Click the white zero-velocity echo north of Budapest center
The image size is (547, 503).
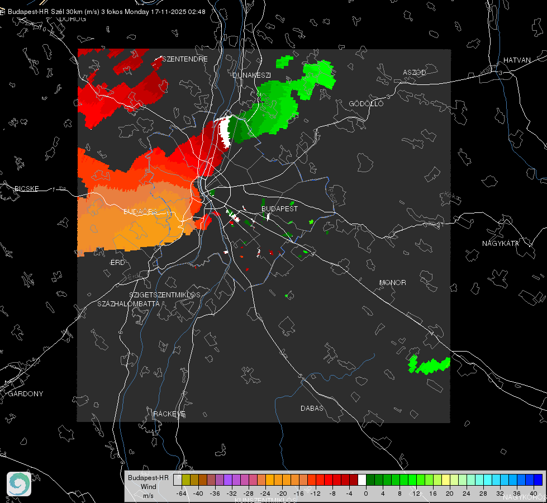click(x=225, y=131)
